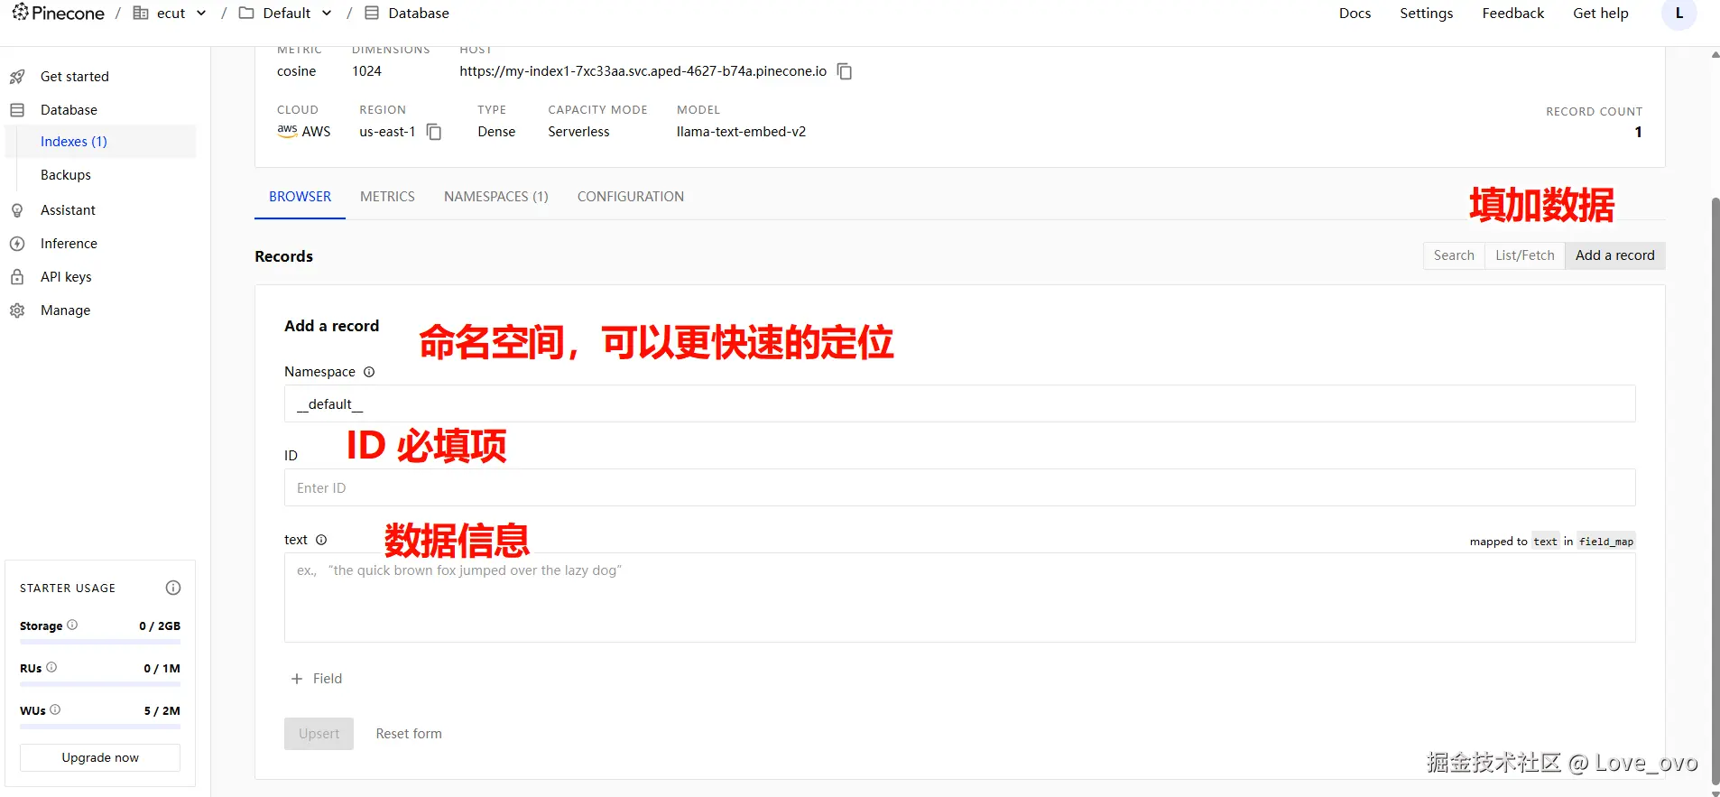Click the text field info icon

(x=321, y=540)
